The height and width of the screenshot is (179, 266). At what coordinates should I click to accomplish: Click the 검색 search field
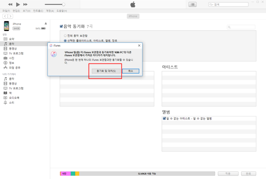click(x=228, y=5)
